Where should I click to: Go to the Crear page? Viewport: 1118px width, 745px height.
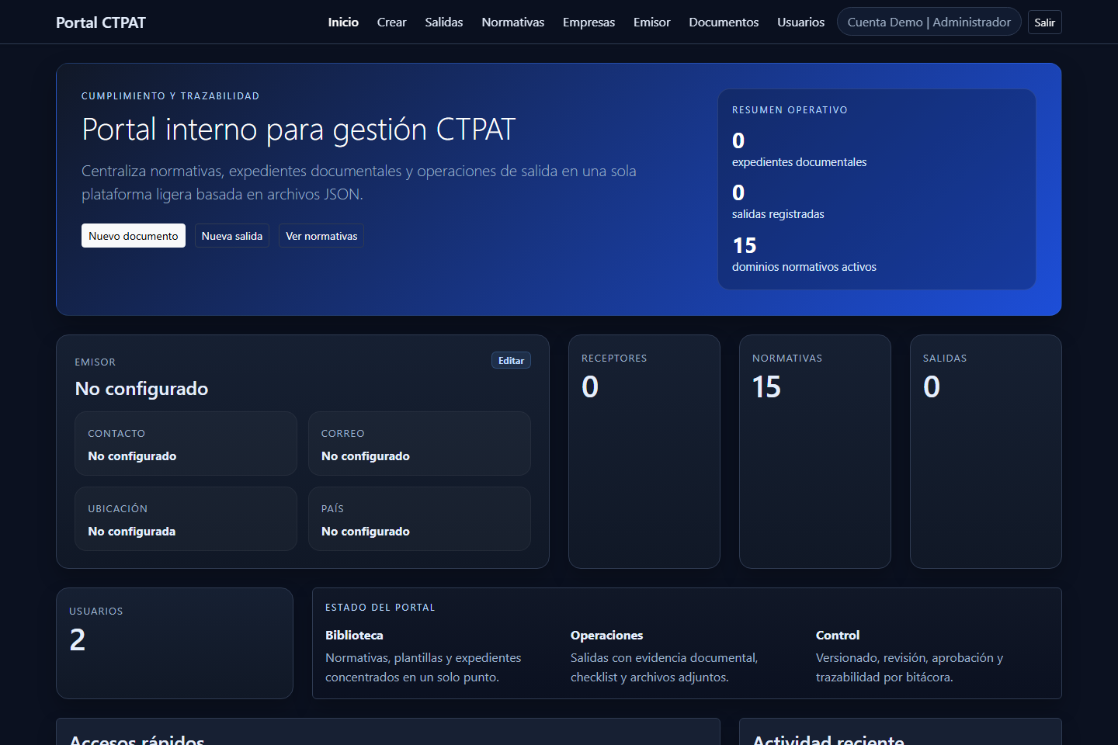pos(391,23)
